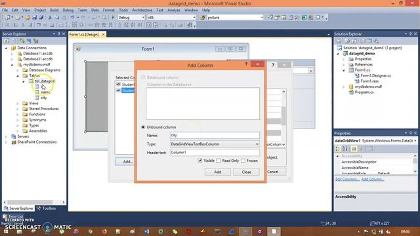Check the Read Only checkbox
The height and width of the screenshot is (236, 420).
[x=219, y=161]
